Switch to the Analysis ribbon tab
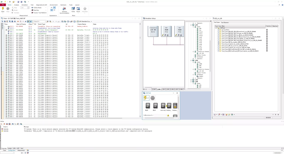 coord(16,5)
